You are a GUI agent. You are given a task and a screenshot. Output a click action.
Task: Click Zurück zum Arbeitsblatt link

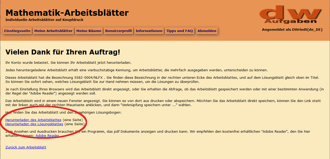[26, 147]
